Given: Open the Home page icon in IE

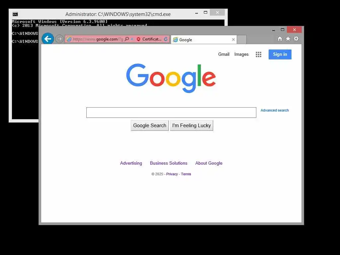Looking at the screenshot, I should click(x=280, y=39).
